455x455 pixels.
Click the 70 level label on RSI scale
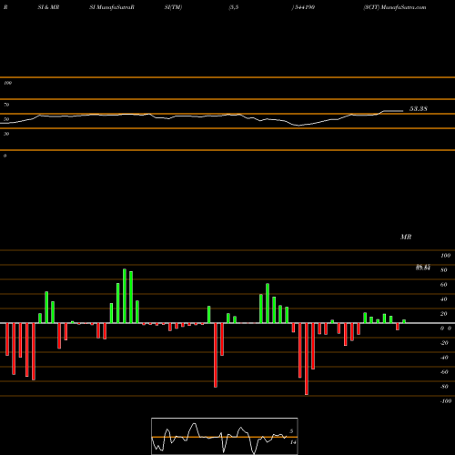click(x=6, y=105)
